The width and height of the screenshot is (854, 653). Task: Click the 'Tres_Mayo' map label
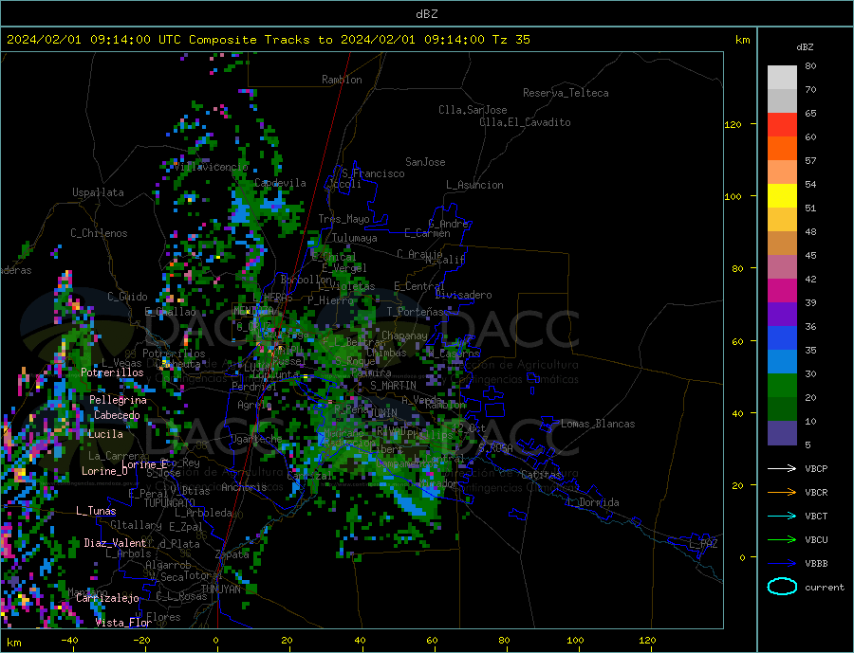click(x=343, y=219)
